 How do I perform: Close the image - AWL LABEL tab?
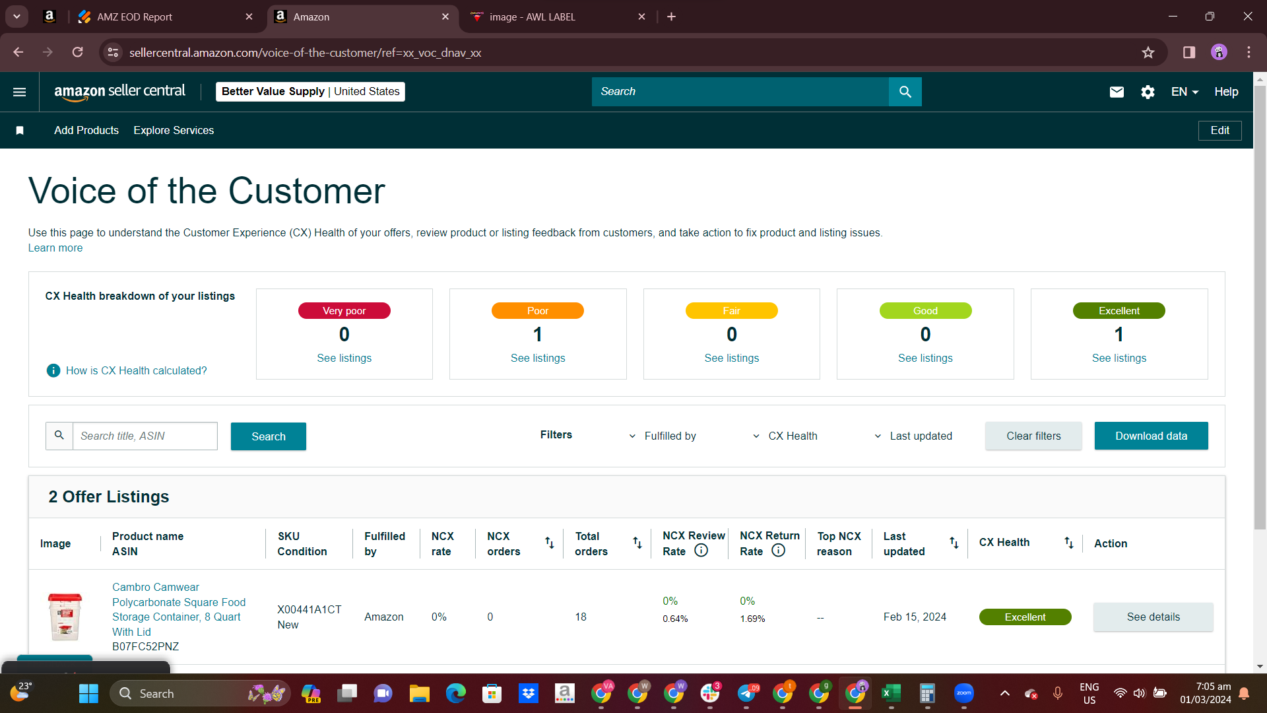coord(641,17)
